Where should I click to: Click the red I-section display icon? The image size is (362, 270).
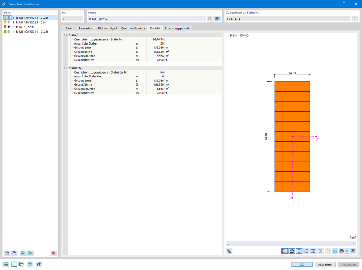313,251
